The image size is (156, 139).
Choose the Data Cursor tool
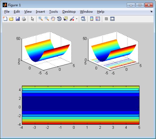[65, 19]
